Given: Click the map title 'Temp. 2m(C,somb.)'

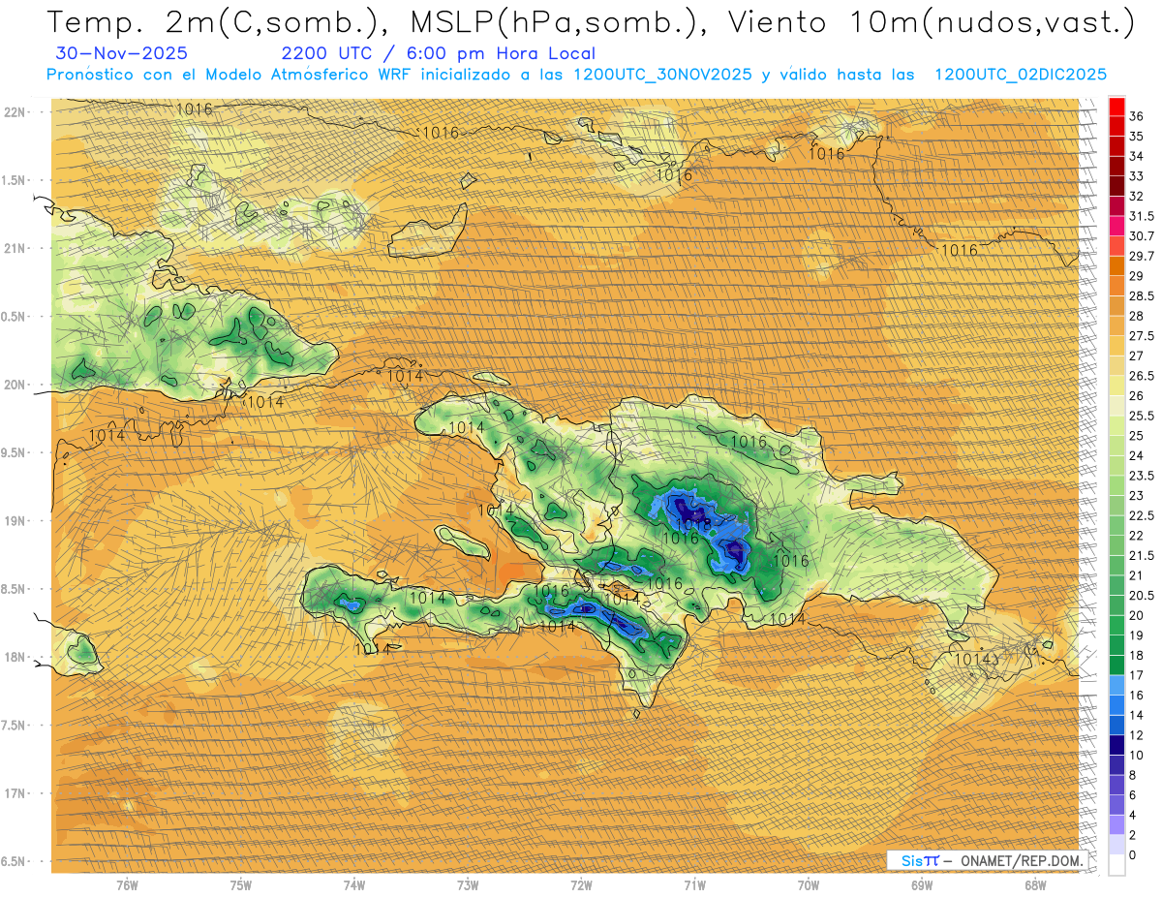Looking at the screenshot, I should coord(212,22).
